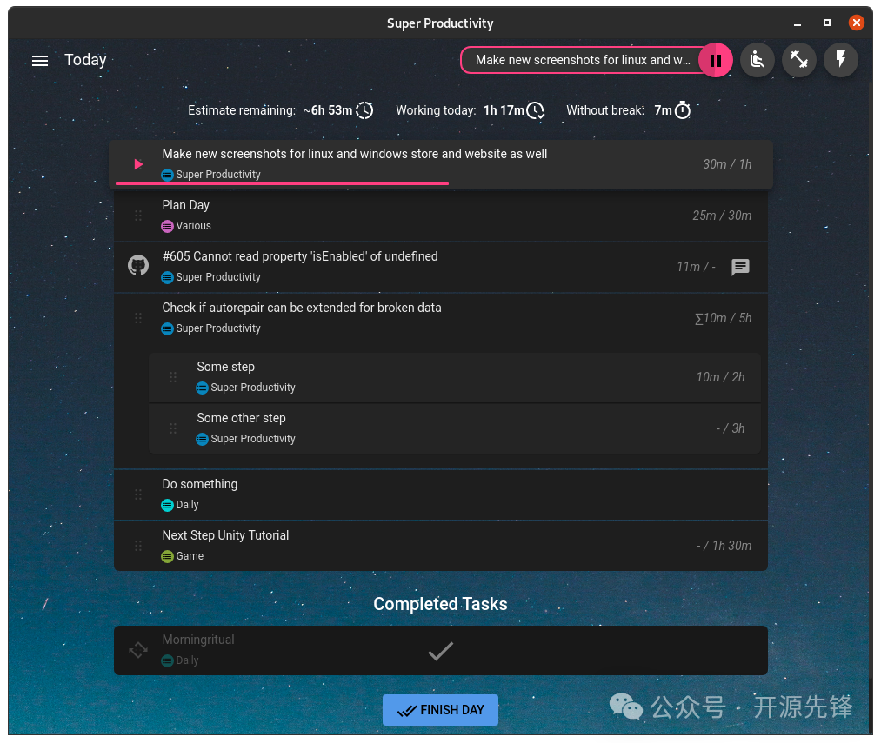Image resolution: width=881 pixels, height=743 pixels.
Task: Select task title 'Make new screenshots for linux...'
Action: (355, 154)
